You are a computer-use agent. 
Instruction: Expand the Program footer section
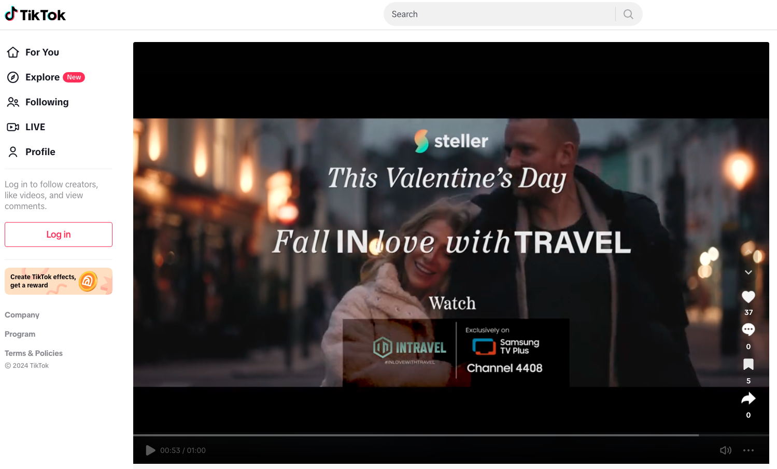pos(20,334)
